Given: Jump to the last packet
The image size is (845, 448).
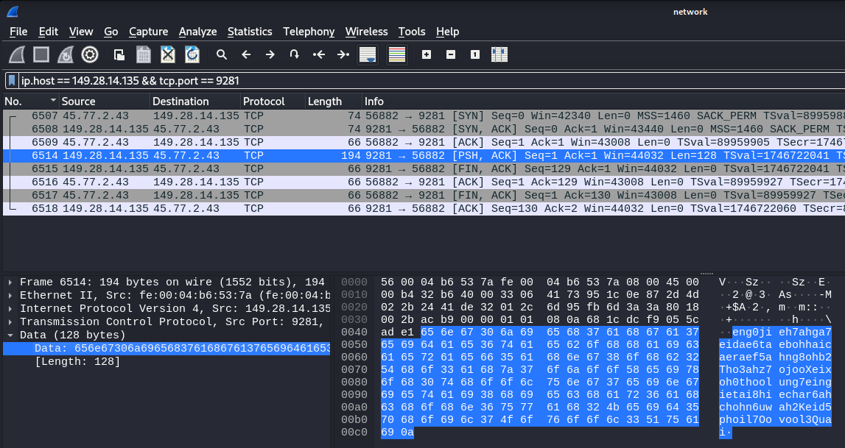Looking at the screenshot, I should coord(343,54).
